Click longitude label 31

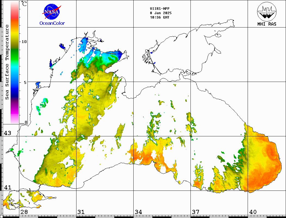point(81,212)
